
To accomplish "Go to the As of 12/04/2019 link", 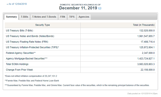I will (17, 4).
